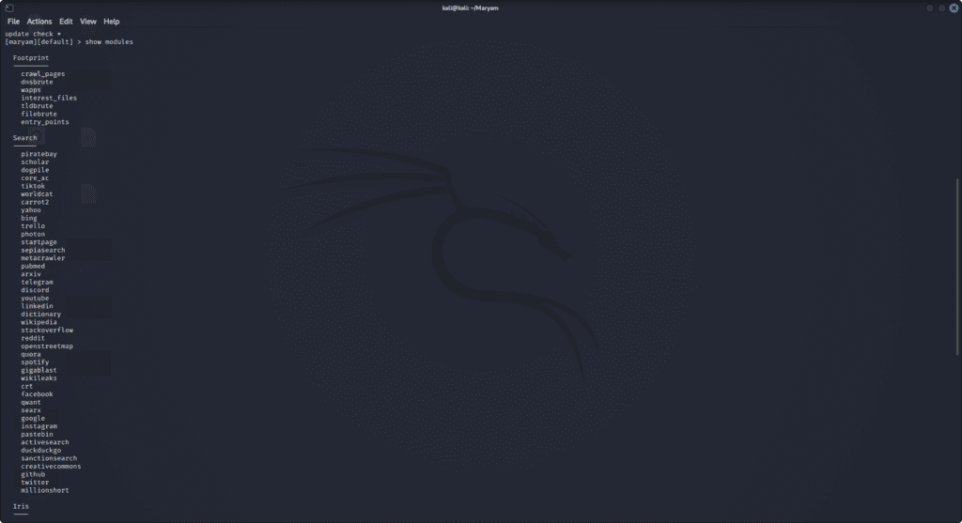Click the Footprint section heading

tap(31, 58)
